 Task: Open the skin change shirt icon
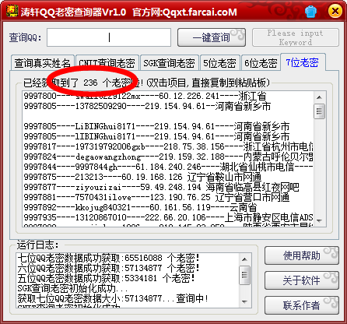pos(310,12)
